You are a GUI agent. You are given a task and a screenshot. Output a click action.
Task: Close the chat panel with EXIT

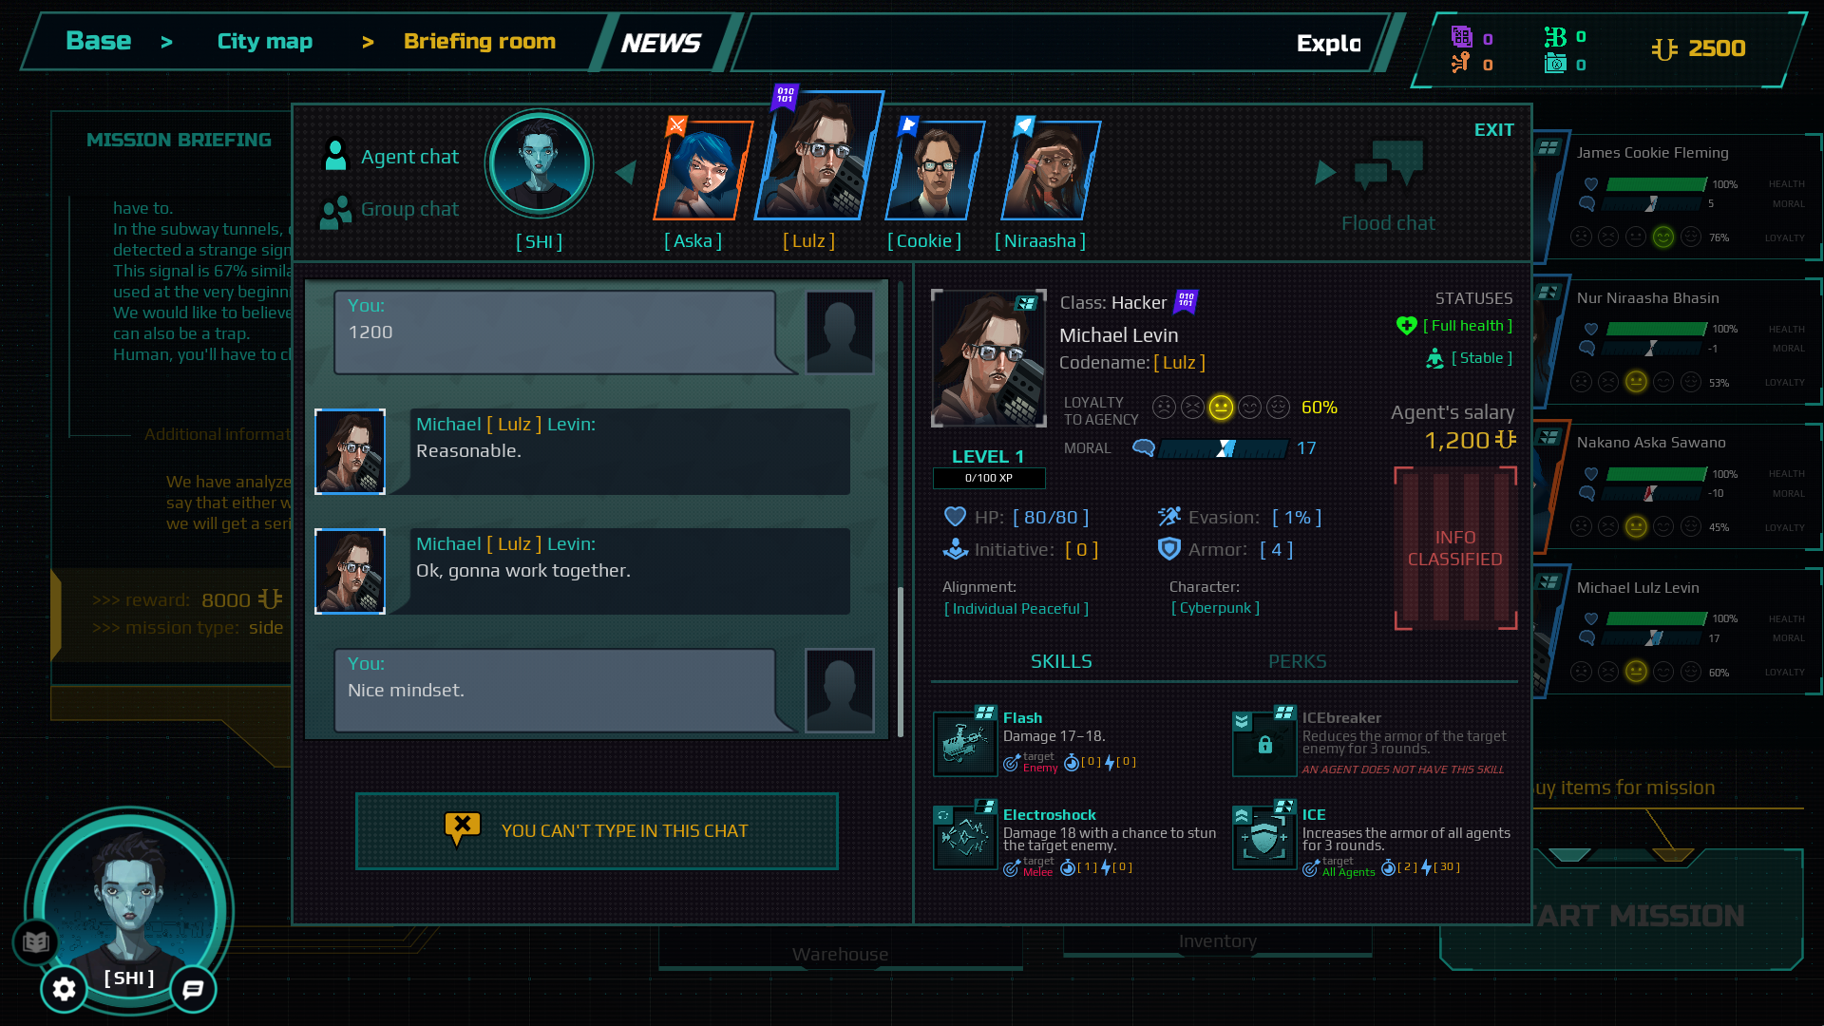1493,130
